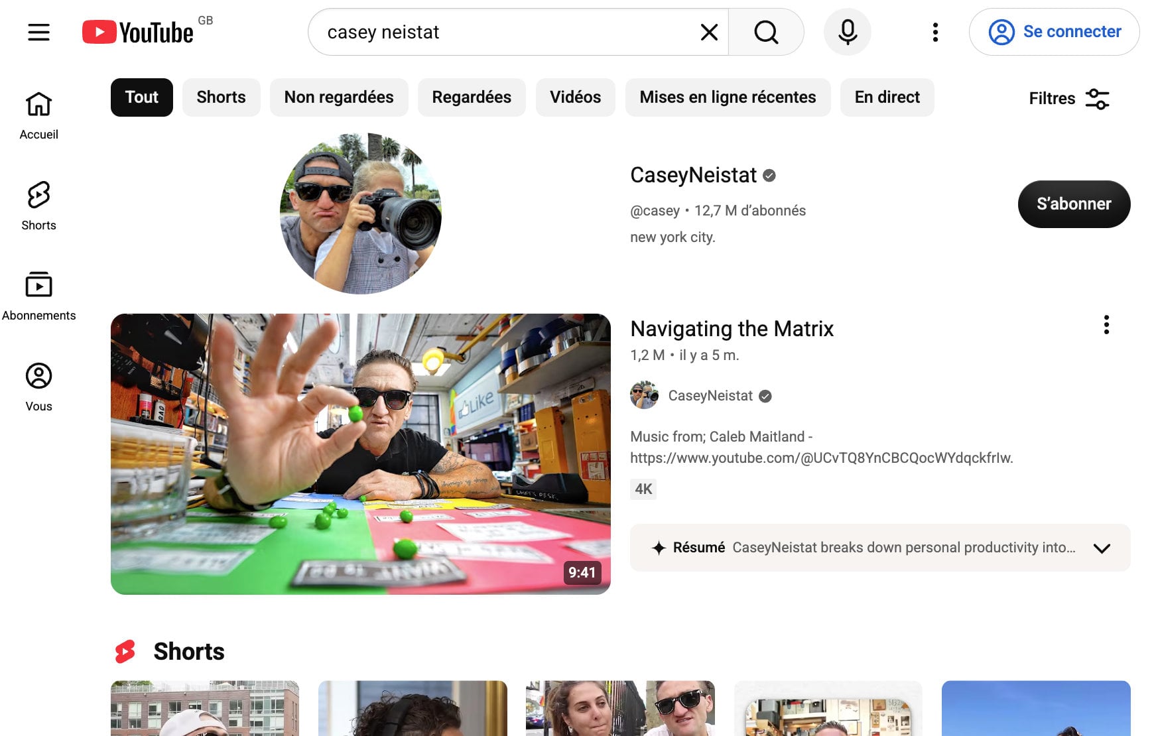
Task: Open the hamburger guide menu
Action: click(x=38, y=32)
